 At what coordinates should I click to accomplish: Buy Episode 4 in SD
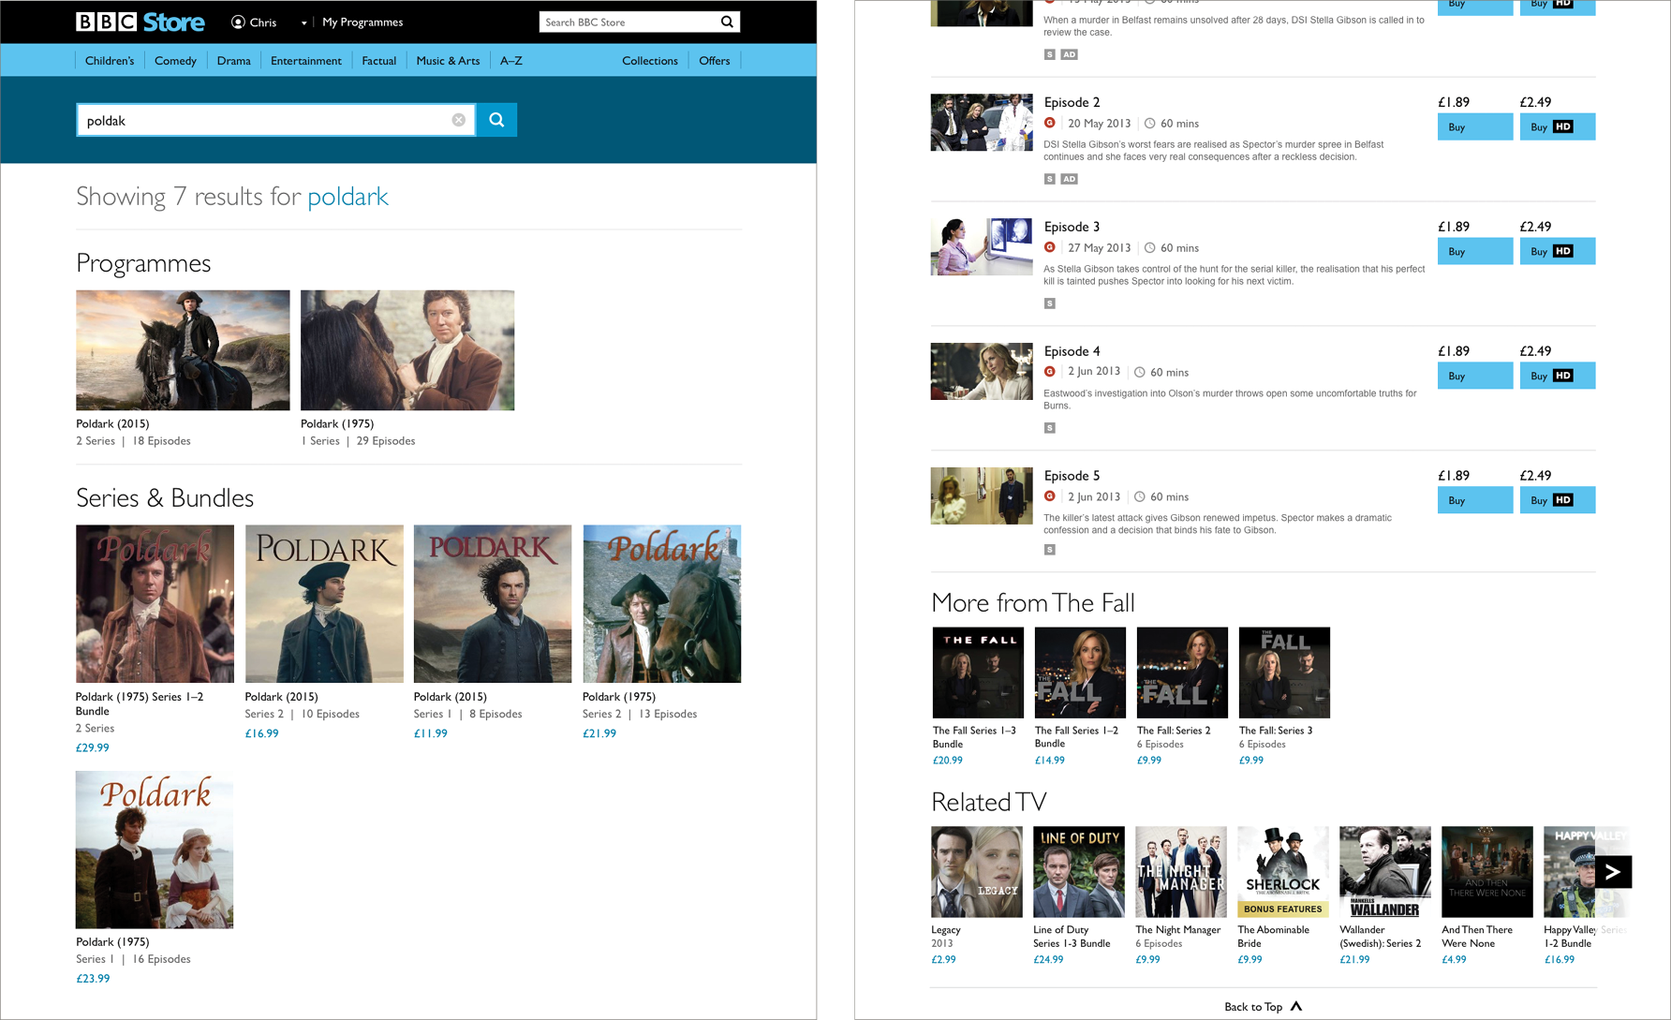pos(1474,377)
